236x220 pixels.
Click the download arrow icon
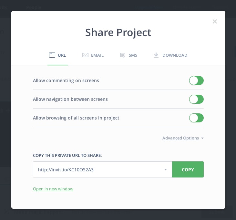point(156,55)
